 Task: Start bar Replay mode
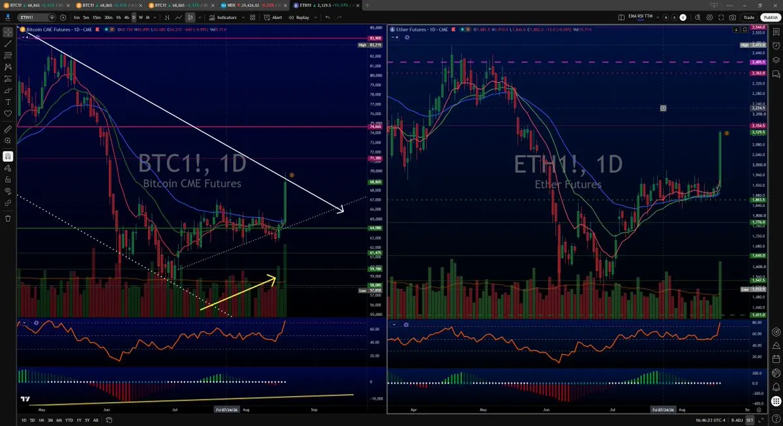pos(299,17)
